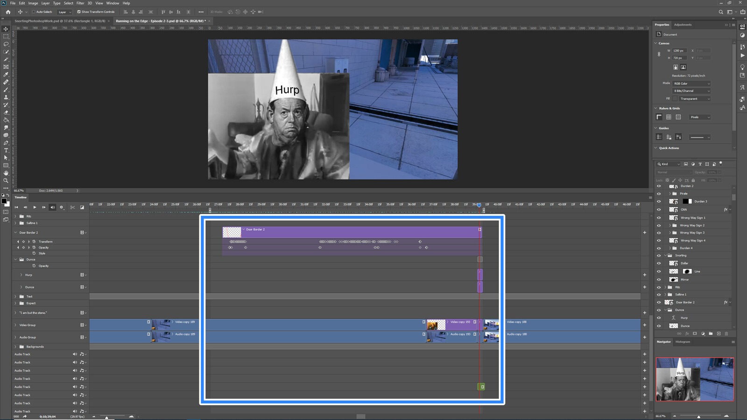Image resolution: width=747 pixels, height=420 pixels.
Task: Enable the Auto-Select checkbox
Action: pos(34,12)
